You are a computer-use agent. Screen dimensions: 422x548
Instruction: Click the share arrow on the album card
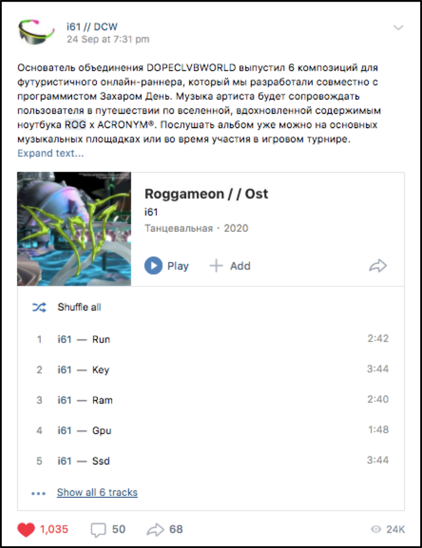tap(378, 266)
